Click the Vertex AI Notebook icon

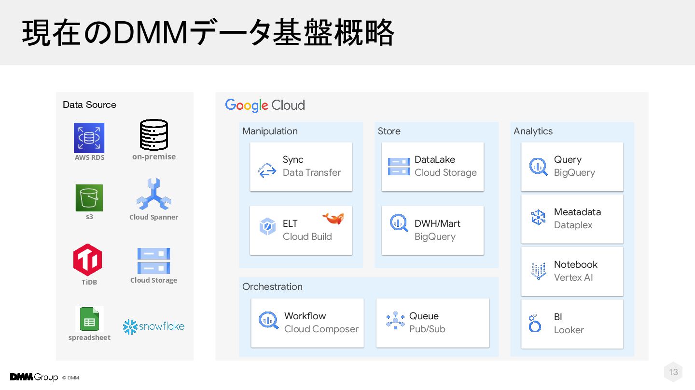(538, 271)
